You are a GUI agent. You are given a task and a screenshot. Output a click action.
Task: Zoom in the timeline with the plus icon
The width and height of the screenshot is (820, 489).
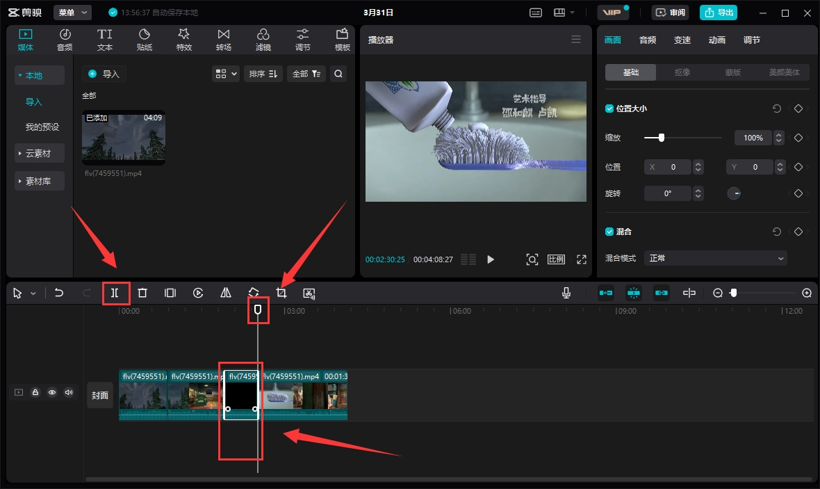pos(807,293)
